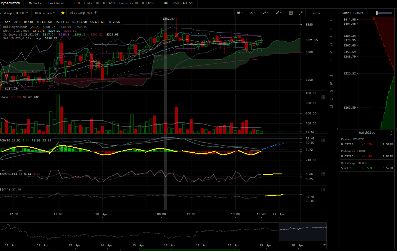Click the MACD(10,26,9) indicator label
Viewport: 397px width, 251px height.
pyautogui.click(x=10, y=140)
